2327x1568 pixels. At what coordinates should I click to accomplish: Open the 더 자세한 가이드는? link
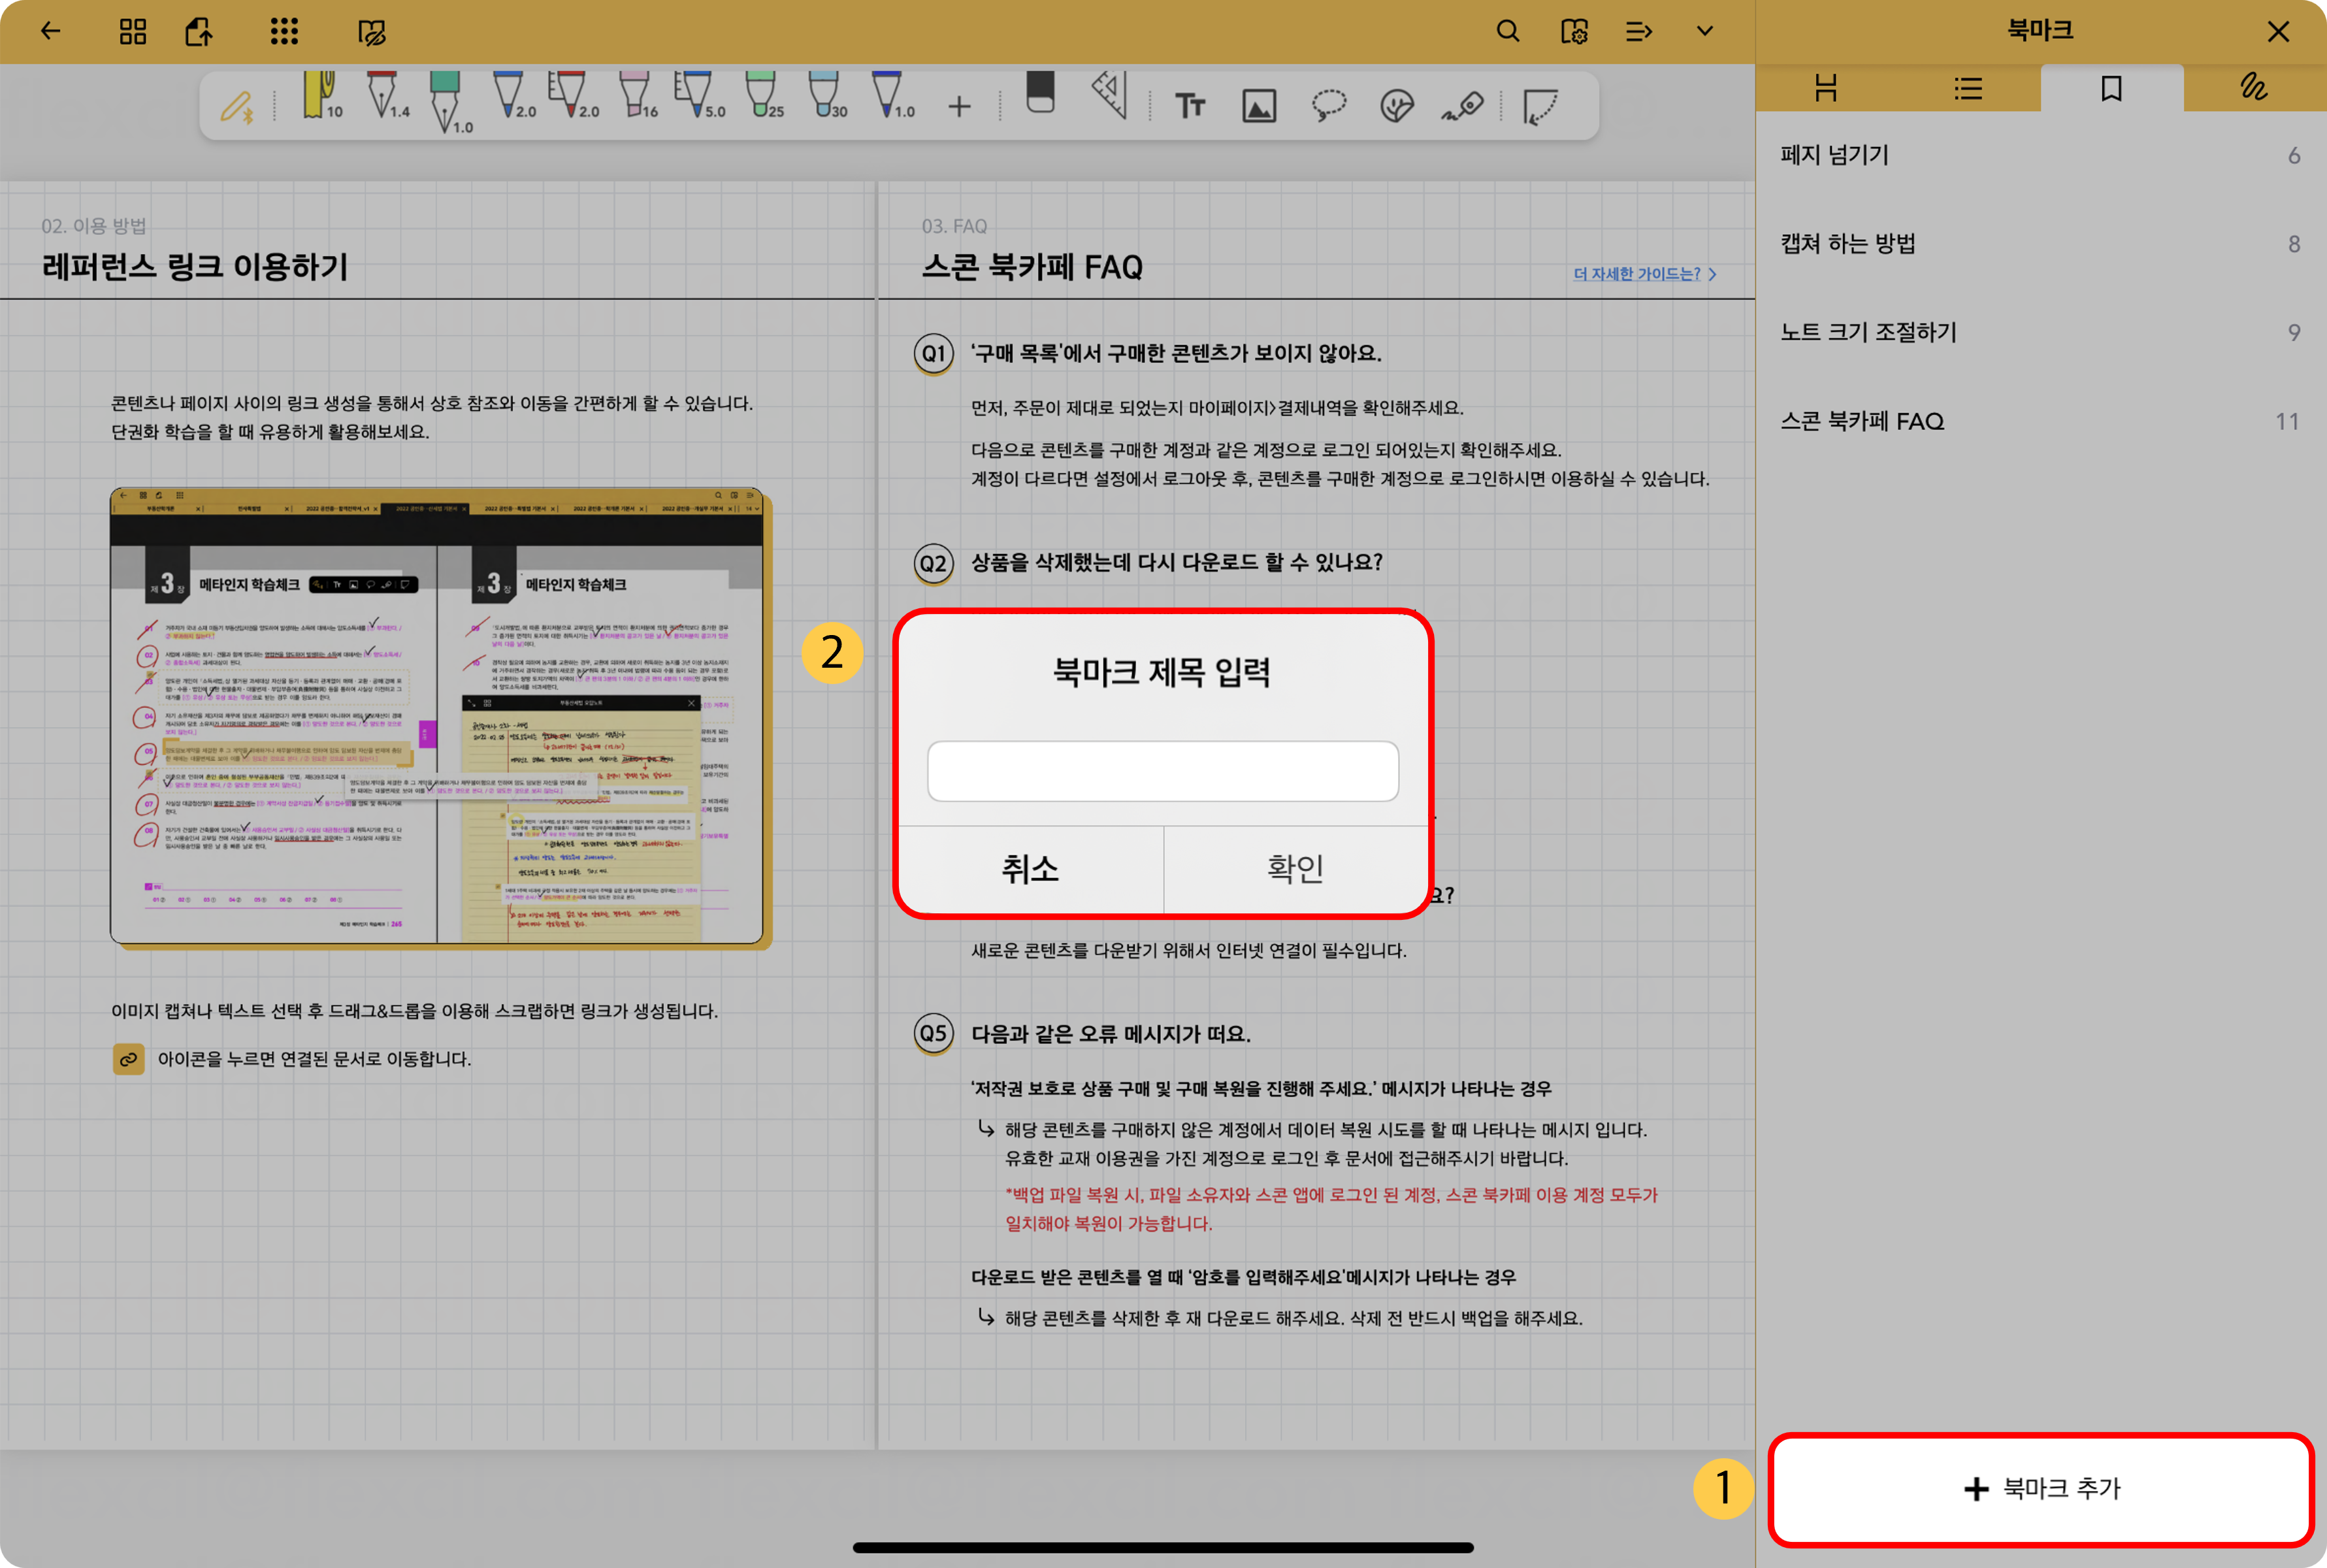(x=1645, y=273)
